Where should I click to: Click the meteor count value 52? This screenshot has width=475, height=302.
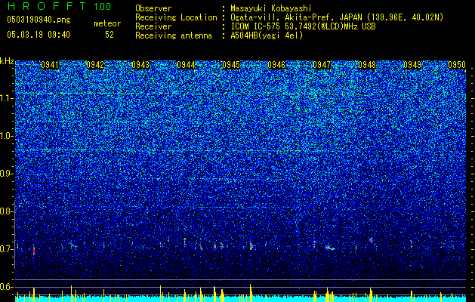(109, 35)
